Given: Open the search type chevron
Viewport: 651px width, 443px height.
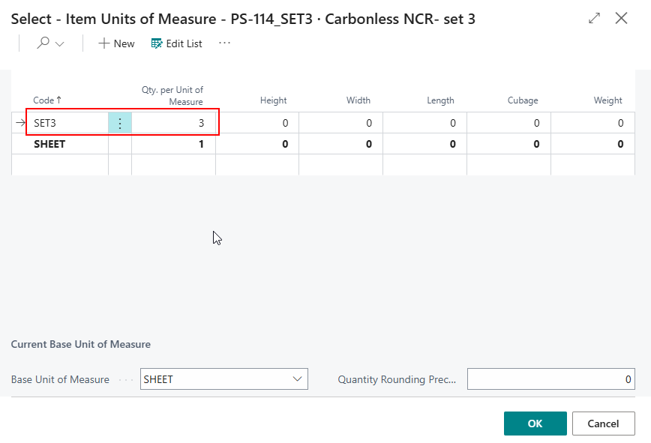Looking at the screenshot, I should pyautogui.click(x=58, y=43).
